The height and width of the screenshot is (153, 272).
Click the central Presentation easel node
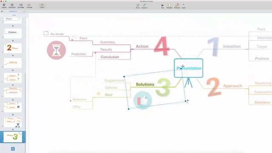[189, 68]
